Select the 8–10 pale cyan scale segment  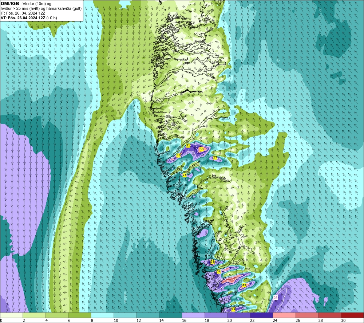click(102, 315)
